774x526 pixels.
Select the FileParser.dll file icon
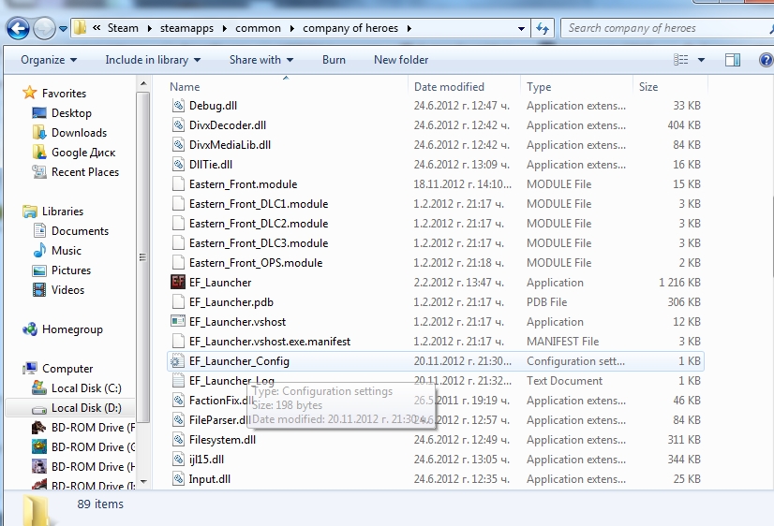pyautogui.click(x=178, y=420)
